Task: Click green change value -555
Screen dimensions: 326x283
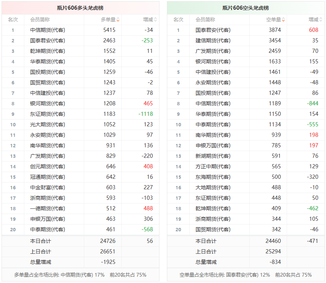Action: (x=313, y=124)
